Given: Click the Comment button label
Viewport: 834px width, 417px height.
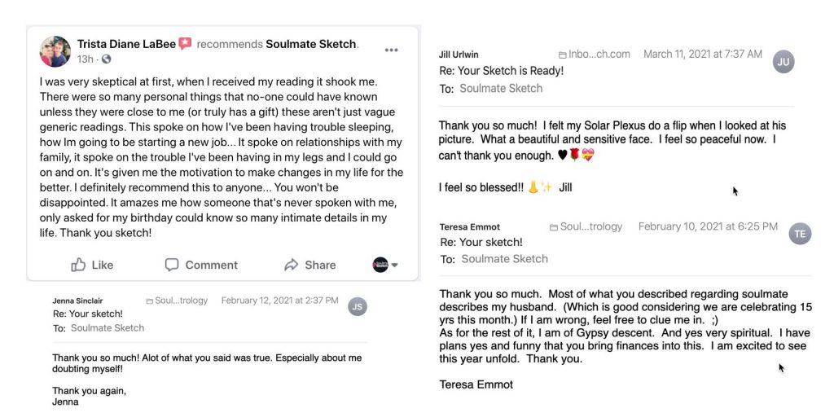Looking at the screenshot, I should pyautogui.click(x=211, y=265).
